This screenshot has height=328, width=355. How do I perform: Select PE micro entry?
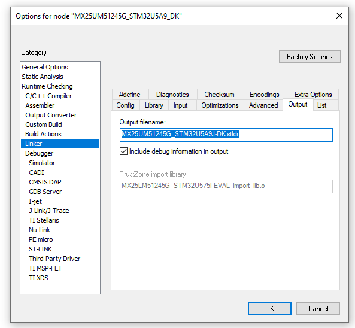(x=41, y=239)
